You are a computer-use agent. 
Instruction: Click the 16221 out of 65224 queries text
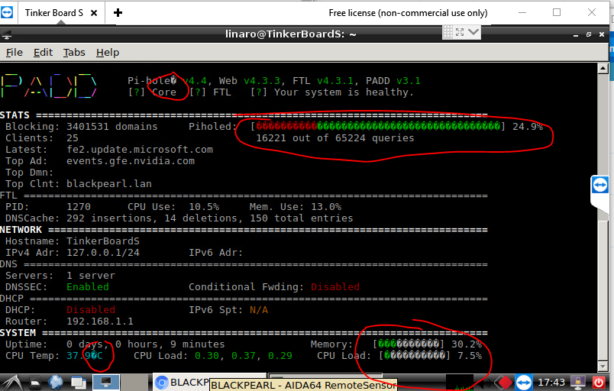(x=335, y=138)
